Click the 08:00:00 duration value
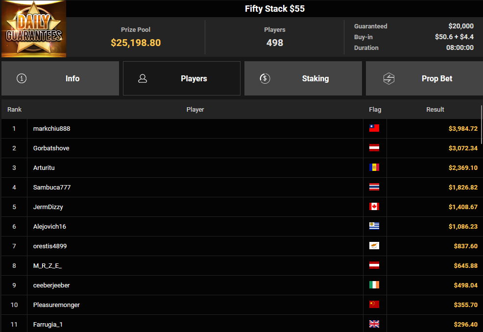The image size is (483, 332). [460, 47]
